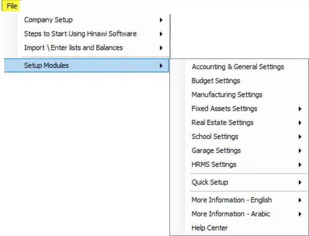309x236 pixels.
Task: Click the arrow beside Company Setup
Action: [x=161, y=20]
